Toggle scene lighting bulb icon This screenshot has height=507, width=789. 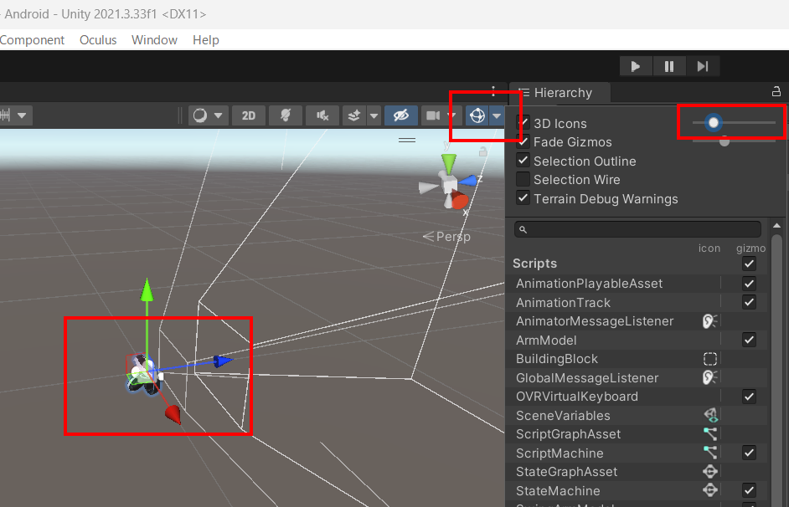pyautogui.click(x=286, y=115)
